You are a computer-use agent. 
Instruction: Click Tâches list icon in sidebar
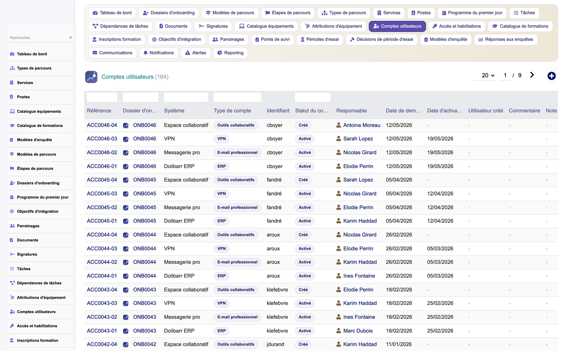pyautogui.click(x=12, y=269)
